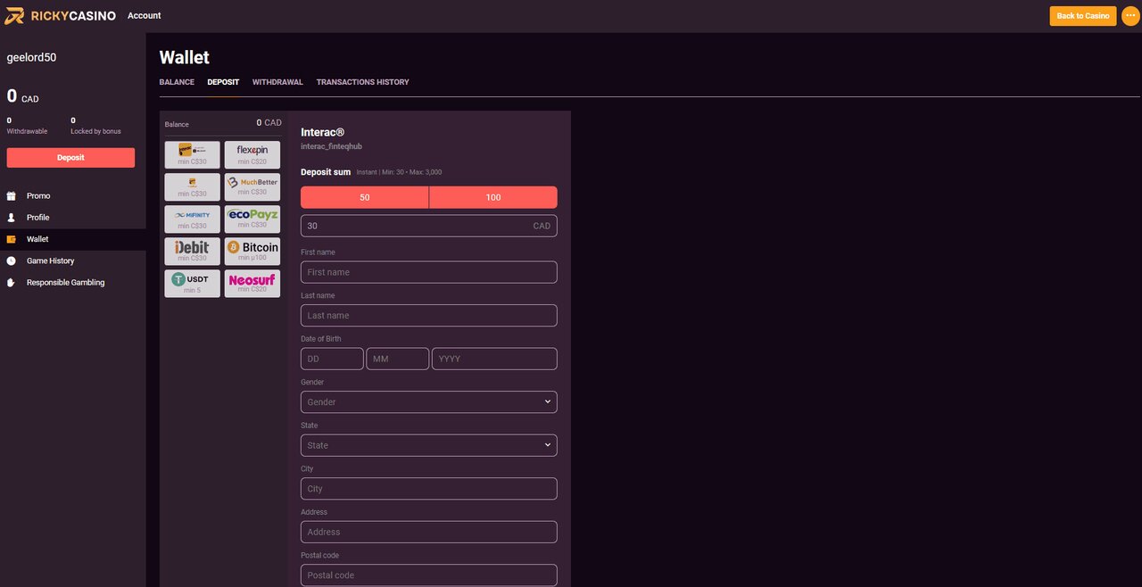Screen dimensions: 1142x587
Task: Expand the State dropdown
Action: pyautogui.click(x=428, y=444)
